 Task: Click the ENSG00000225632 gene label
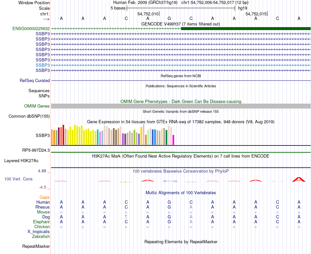point(31,28)
